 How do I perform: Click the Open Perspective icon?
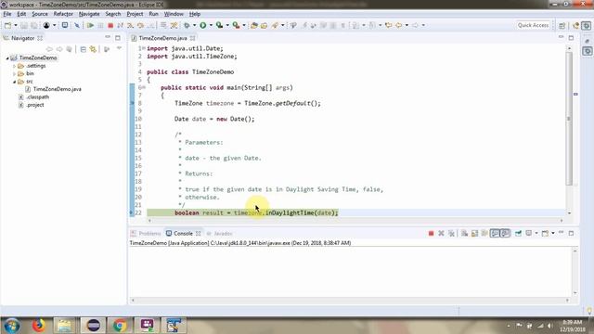click(x=562, y=25)
